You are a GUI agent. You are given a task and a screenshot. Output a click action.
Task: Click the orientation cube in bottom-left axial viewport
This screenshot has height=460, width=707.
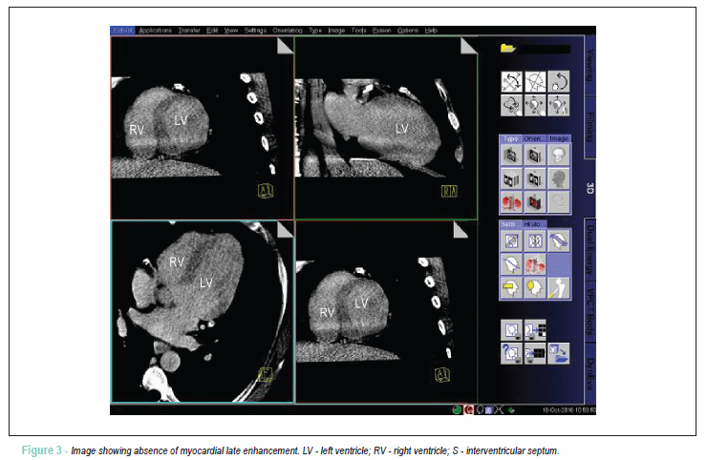pos(266,374)
